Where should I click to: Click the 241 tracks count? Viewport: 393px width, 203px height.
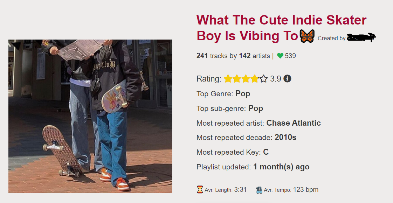[x=202, y=56]
